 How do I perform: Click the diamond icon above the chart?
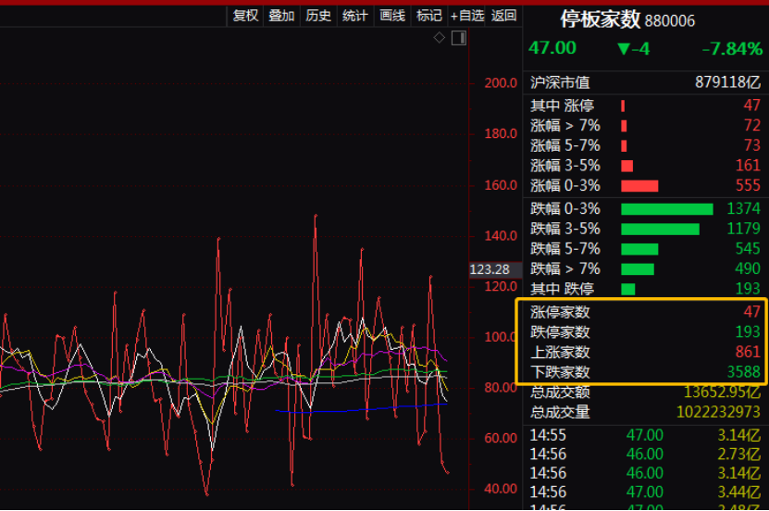[440, 38]
